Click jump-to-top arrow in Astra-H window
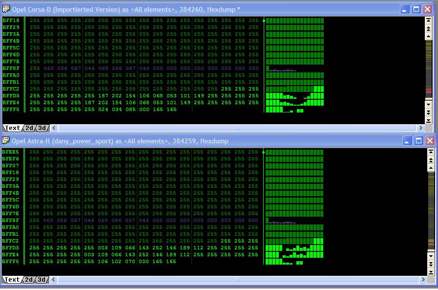 point(430,152)
